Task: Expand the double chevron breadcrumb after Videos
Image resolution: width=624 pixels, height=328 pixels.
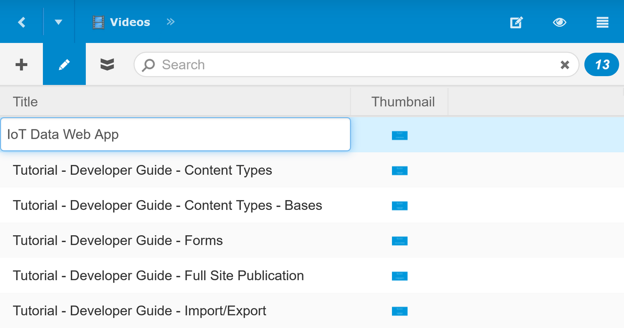Action: (170, 22)
